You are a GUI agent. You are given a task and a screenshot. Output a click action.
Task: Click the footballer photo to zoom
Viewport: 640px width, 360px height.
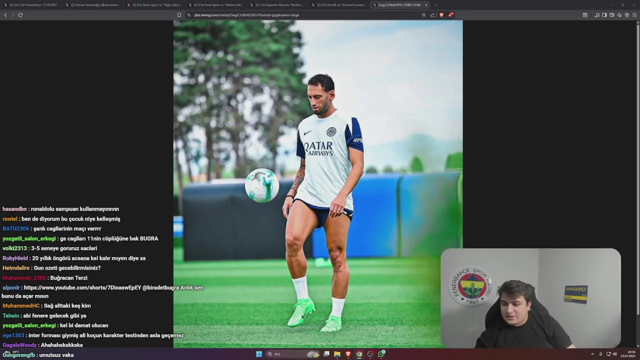pyautogui.click(x=318, y=184)
